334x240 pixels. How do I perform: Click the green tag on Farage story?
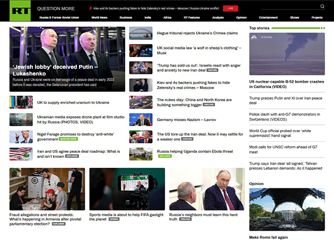[x=68, y=139]
